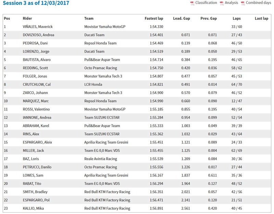This screenshot has height=214, width=274.
Task: Click the Pos column header
Action: (7, 18)
